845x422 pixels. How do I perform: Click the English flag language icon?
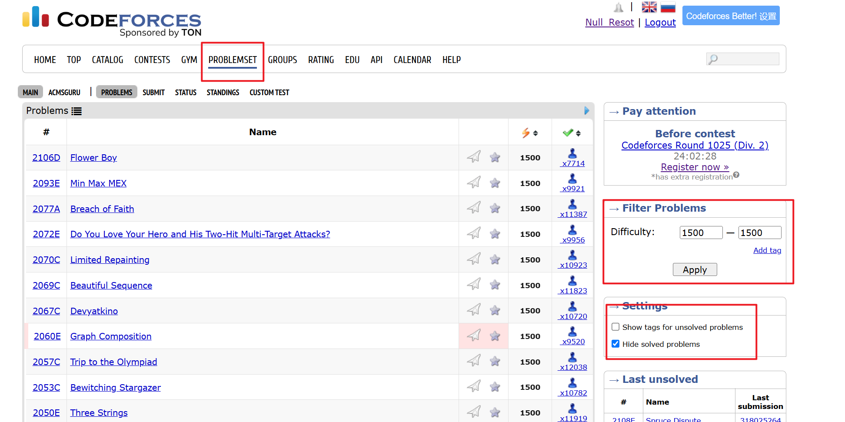[649, 7]
